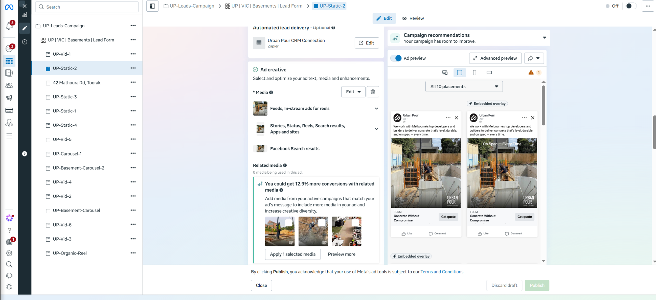Screen dimensions: 656x300
Task: Delete media with trash icon
Action: point(373,92)
